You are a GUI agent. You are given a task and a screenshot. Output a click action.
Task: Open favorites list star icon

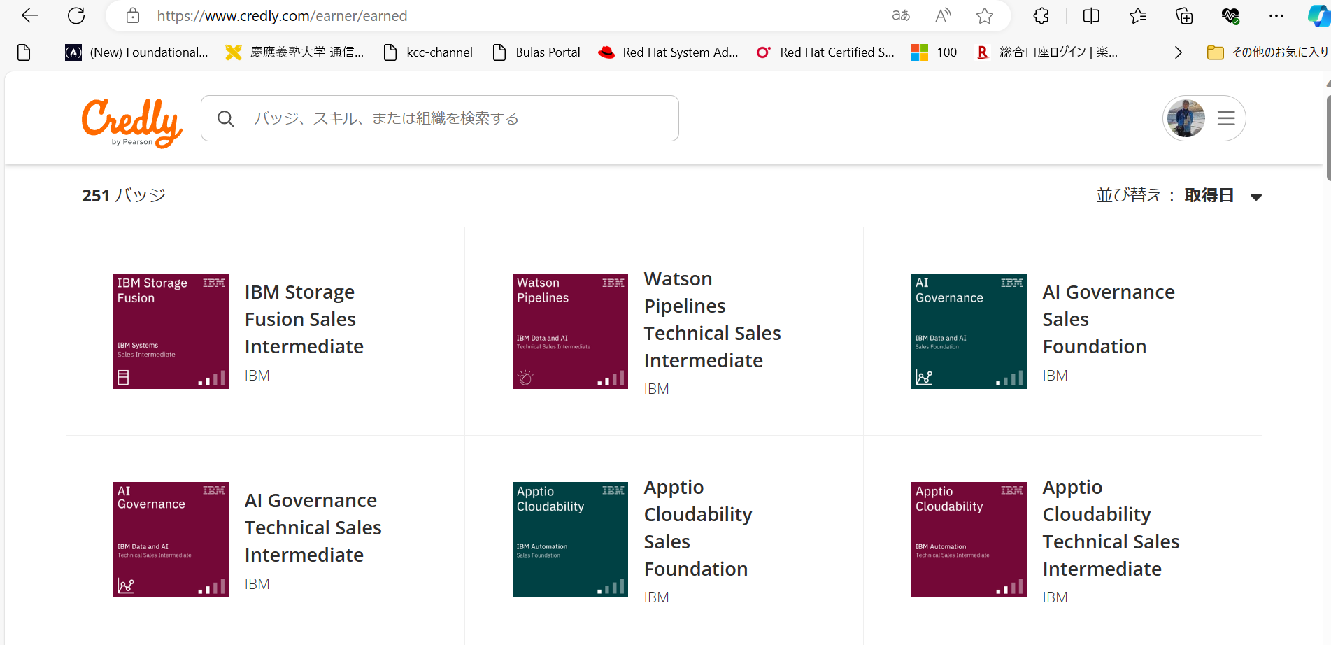pyautogui.click(x=1137, y=15)
